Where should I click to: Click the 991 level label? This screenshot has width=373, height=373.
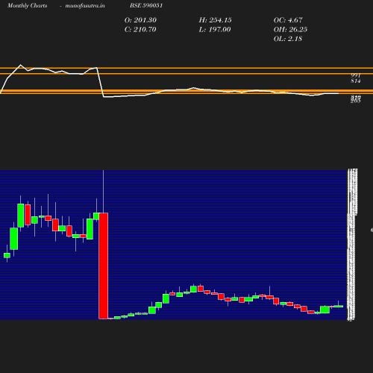point(356,75)
